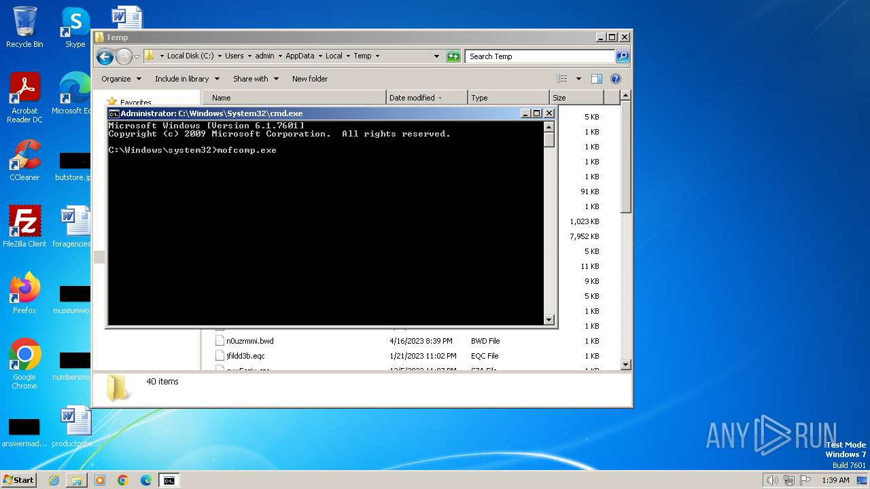Navigate to the AppData breadcrumb
The image size is (870, 489).
click(300, 56)
